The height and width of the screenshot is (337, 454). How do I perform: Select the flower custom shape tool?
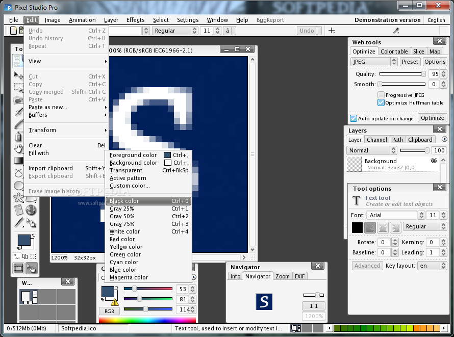pyautogui.click(x=18, y=197)
